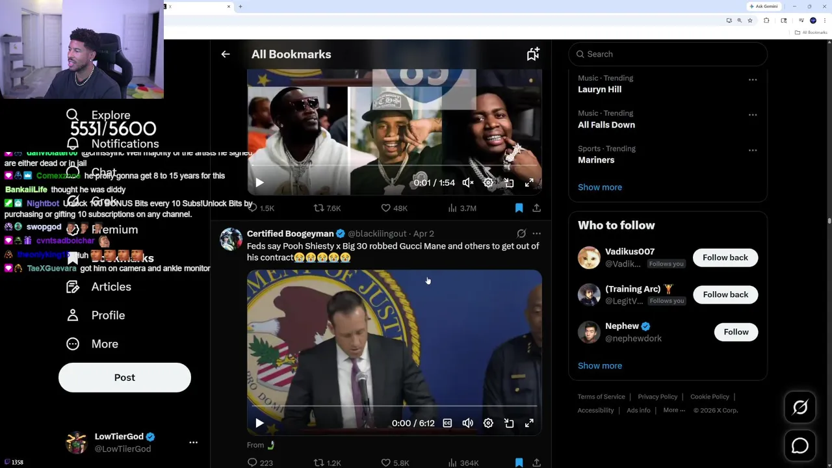Toggle picture-in-picture on the 6:12 video
Image resolution: width=832 pixels, height=468 pixels.
(x=509, y=423)
